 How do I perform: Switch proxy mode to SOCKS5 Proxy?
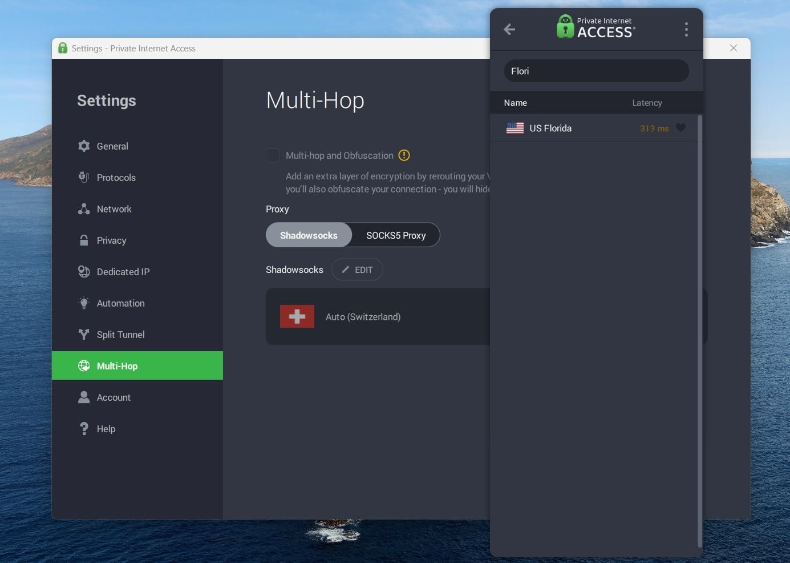395,235
